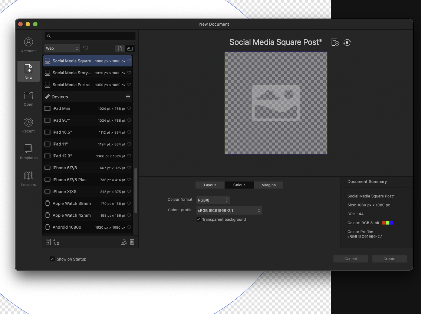Favourite the iPad Mini preset
Screen dimensions: 421x314
tap(129, 108)
